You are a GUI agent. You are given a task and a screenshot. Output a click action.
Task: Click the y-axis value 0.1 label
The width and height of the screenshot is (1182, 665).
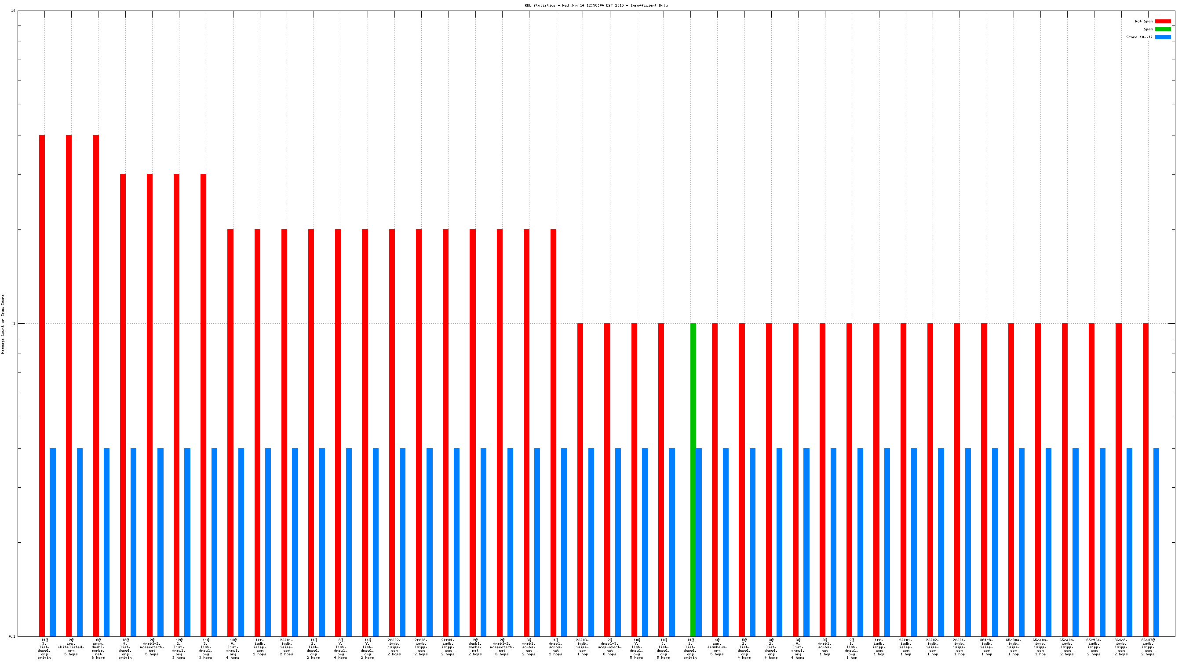click(12, 636)
